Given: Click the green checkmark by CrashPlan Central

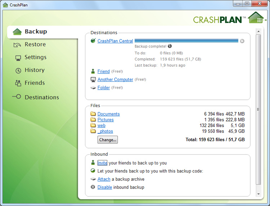Looking at the screenshot, I should pyautogui.click(x=93, y=41).
